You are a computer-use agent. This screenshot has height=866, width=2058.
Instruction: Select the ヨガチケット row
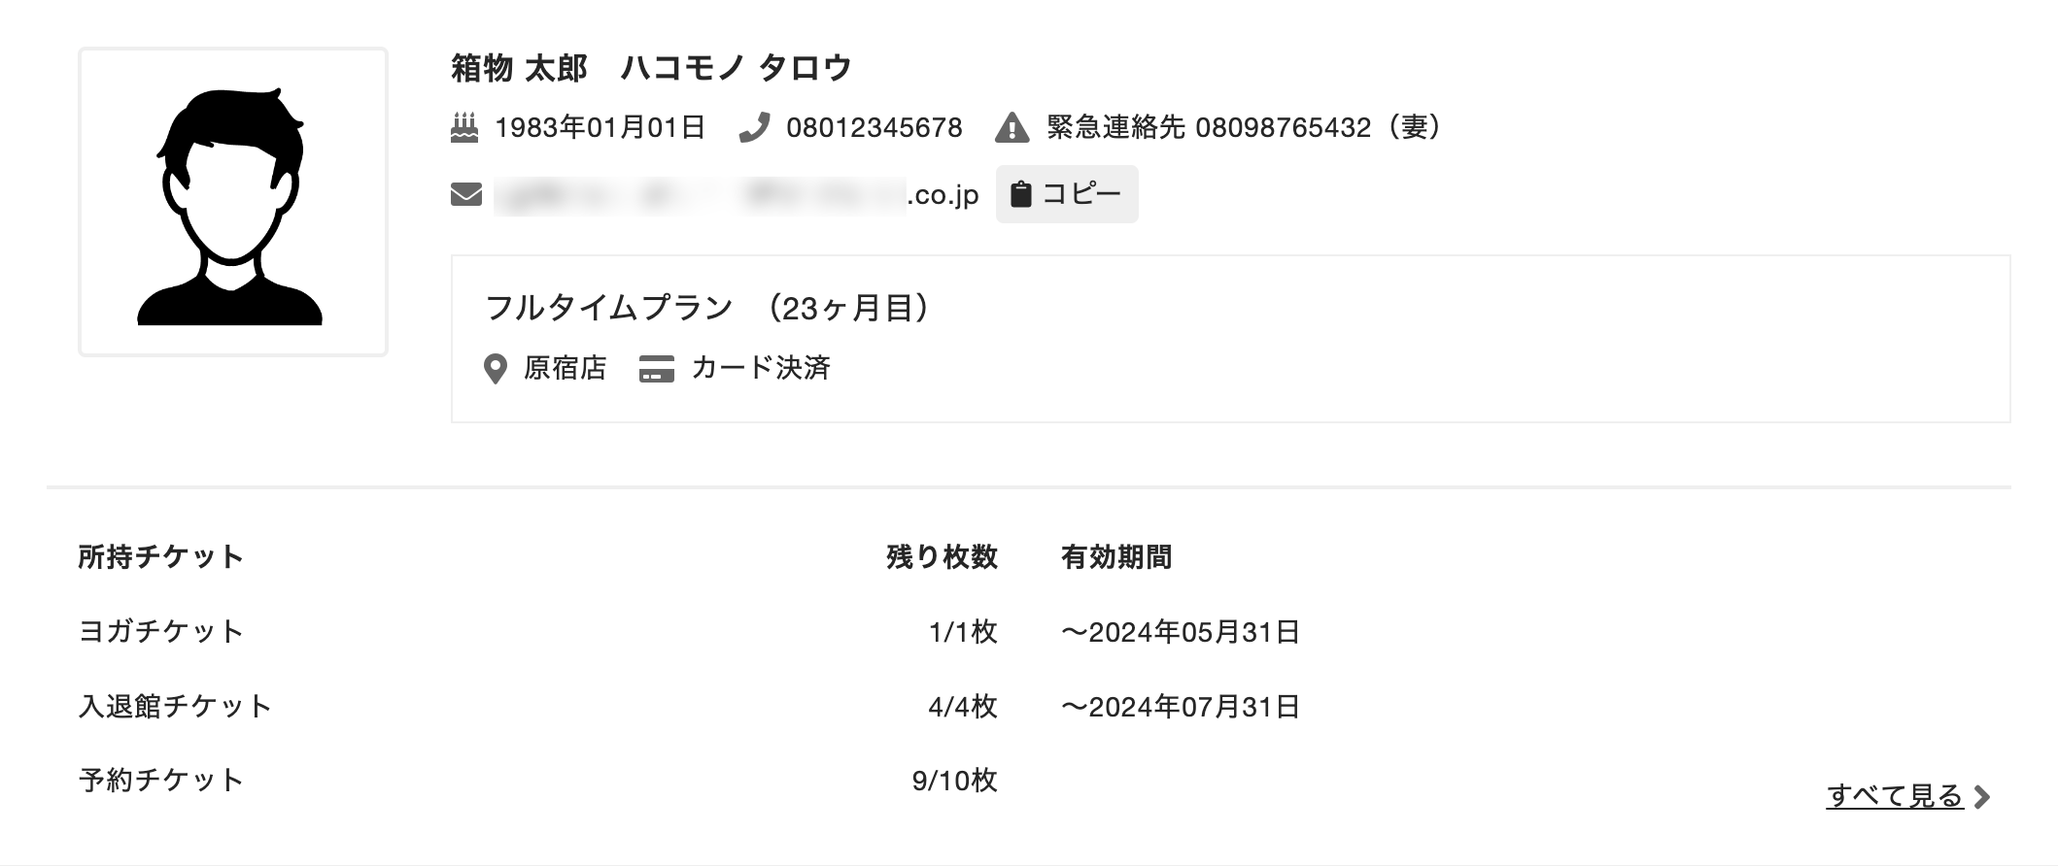161,631
